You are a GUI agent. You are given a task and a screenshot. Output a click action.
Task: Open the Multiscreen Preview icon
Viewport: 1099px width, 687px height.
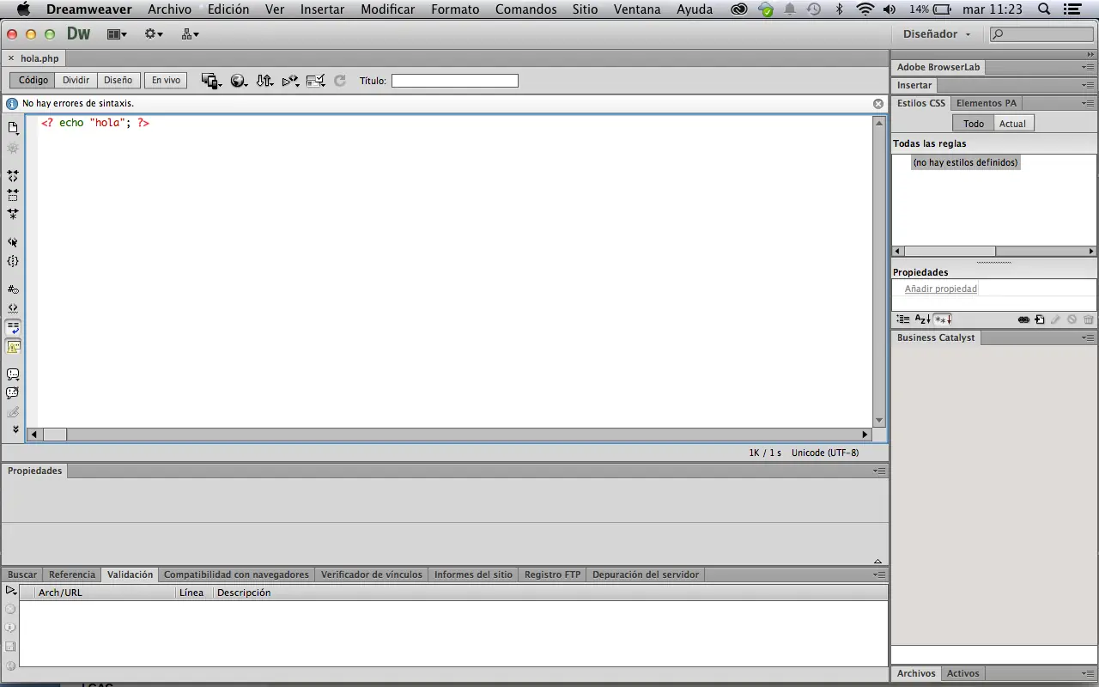tap(209, 80)
